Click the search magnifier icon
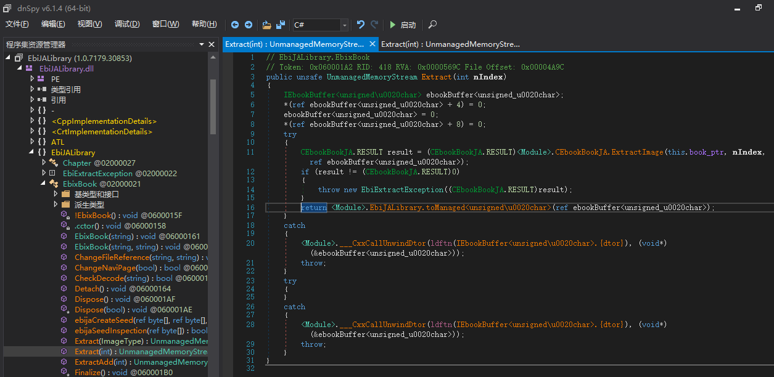 tap(432, 25)
